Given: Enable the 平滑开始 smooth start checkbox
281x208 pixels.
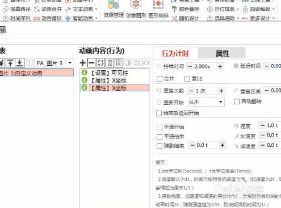Looking at the screenshot, I should tap(160, 128).
